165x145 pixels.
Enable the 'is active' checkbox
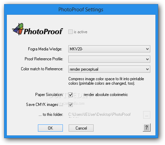(70, 32)
